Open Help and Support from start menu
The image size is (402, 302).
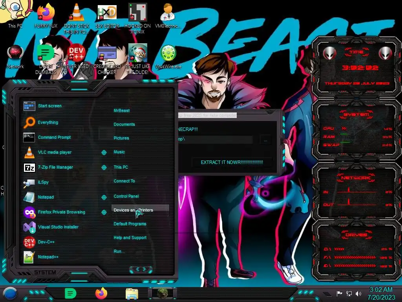click(x=130, y=238)
